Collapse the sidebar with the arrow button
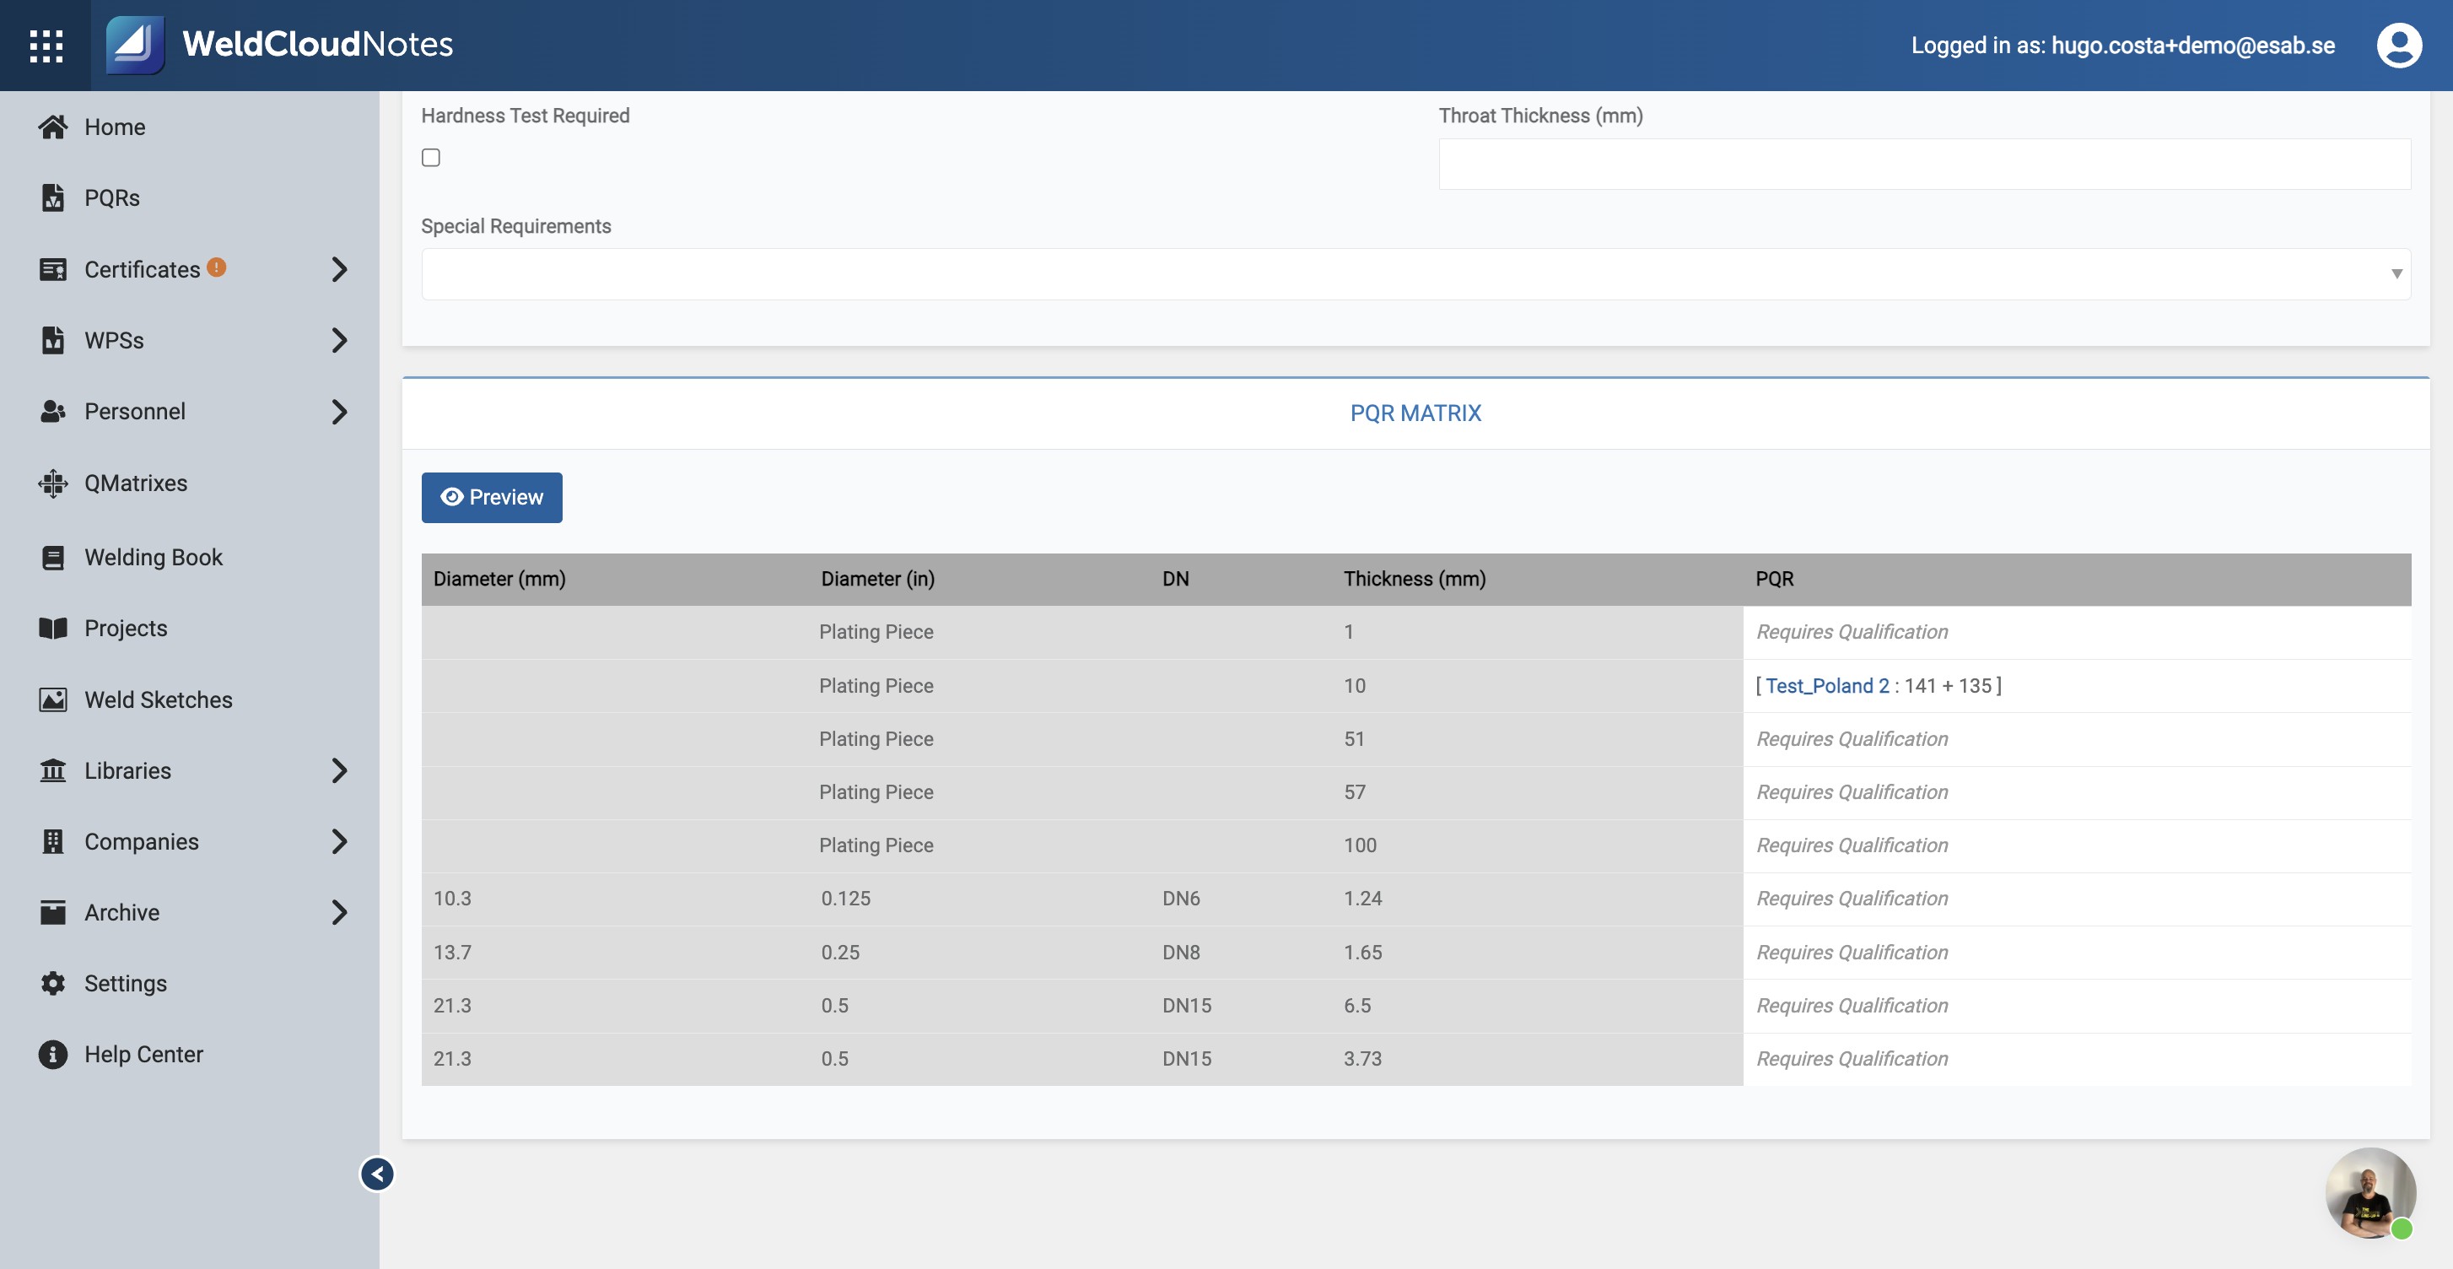This screenshot has height=1269, width=2453. [x=377, y=1174]
